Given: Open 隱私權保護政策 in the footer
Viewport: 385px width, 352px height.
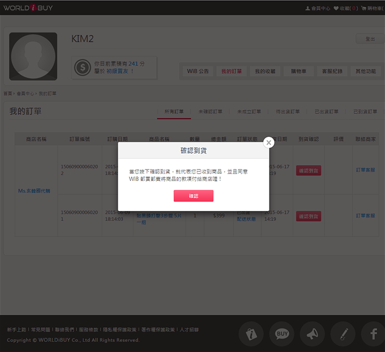Looking at the screenshot, I should tap(119, 329).
